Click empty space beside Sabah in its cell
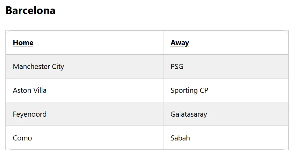The width and height of the screenshot is (295, 157). point(239,138)
